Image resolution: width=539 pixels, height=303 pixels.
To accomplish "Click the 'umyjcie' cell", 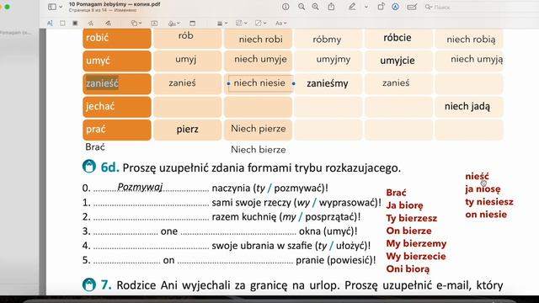I will [x=398, y=61].
